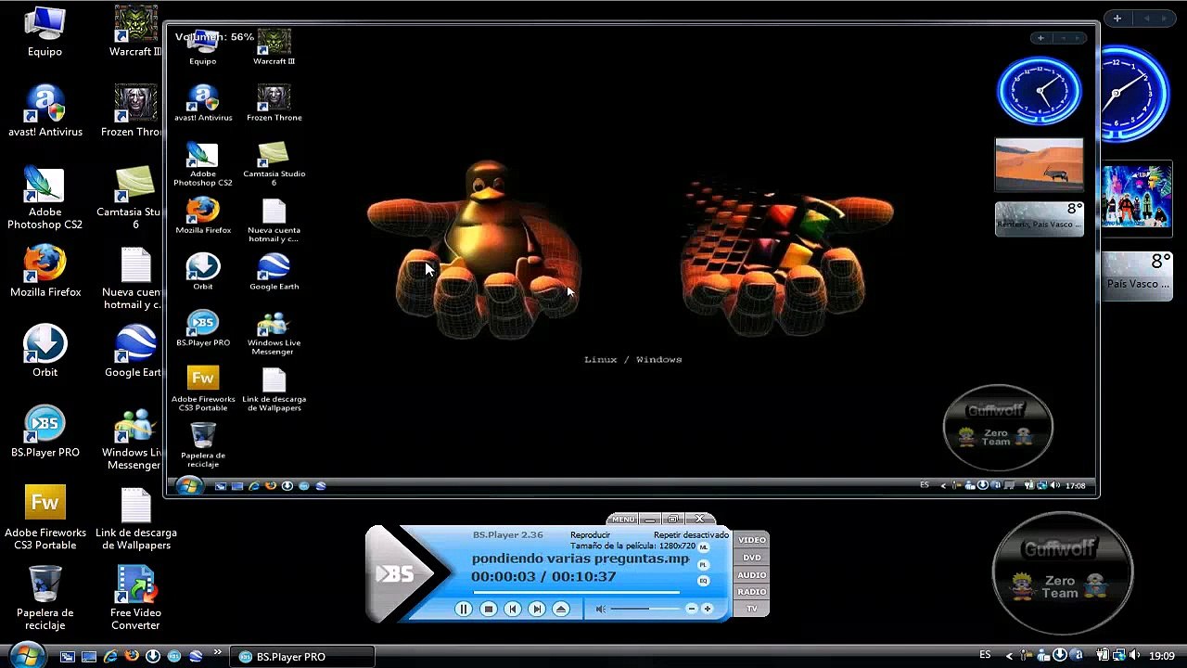Launch BS.Player from main taskbar Quick Launch
Screen dimensions: 1187x668
click(x=174, y=657)
